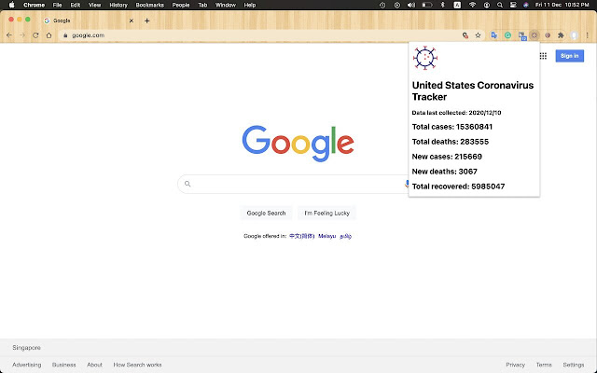Open the Bluetooth menu bar icon
The width and height of the screenshot is (597, 373).
(x=442, y=5)
